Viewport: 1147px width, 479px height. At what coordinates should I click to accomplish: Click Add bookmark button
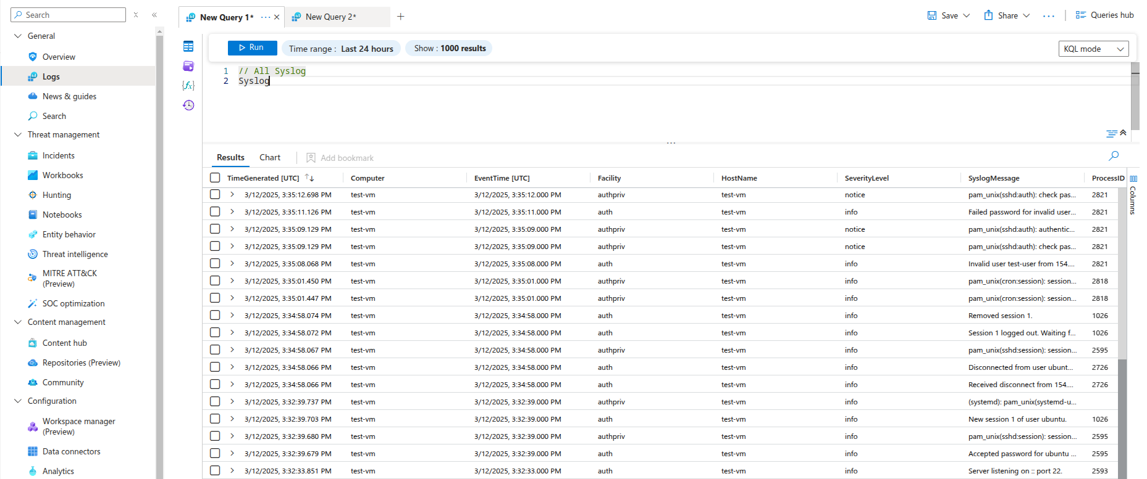(x=340, y=158)
